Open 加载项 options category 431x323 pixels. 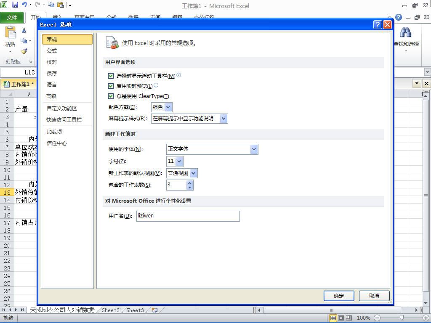pos(67,132)
